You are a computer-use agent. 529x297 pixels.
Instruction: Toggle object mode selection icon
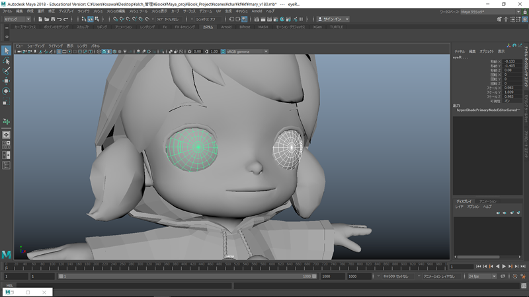[91, 19]
